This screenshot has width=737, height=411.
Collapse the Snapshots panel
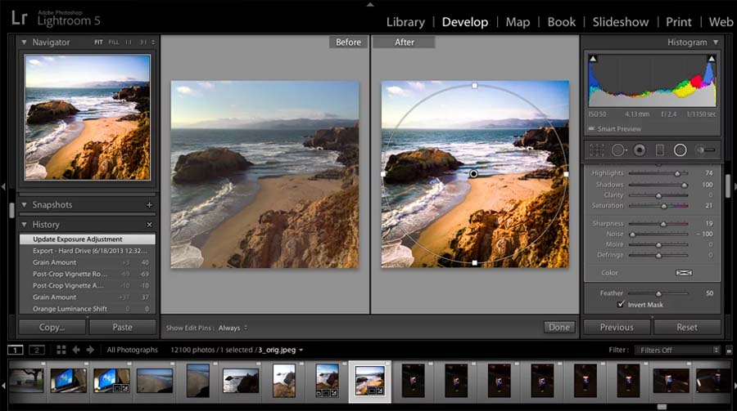(24, 205)
